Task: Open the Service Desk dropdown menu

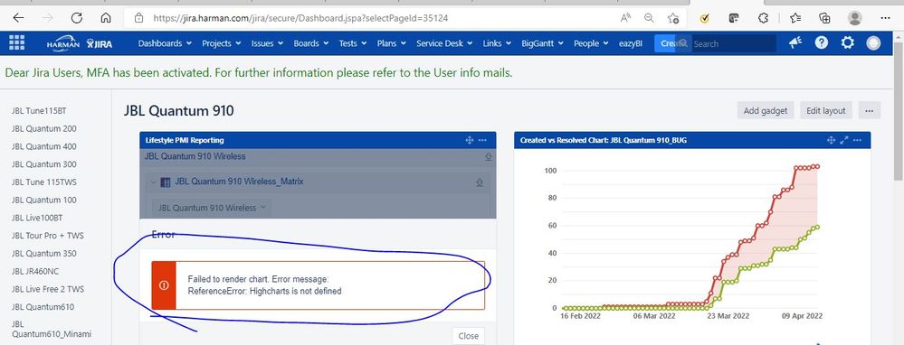Action: click(444, 43)
